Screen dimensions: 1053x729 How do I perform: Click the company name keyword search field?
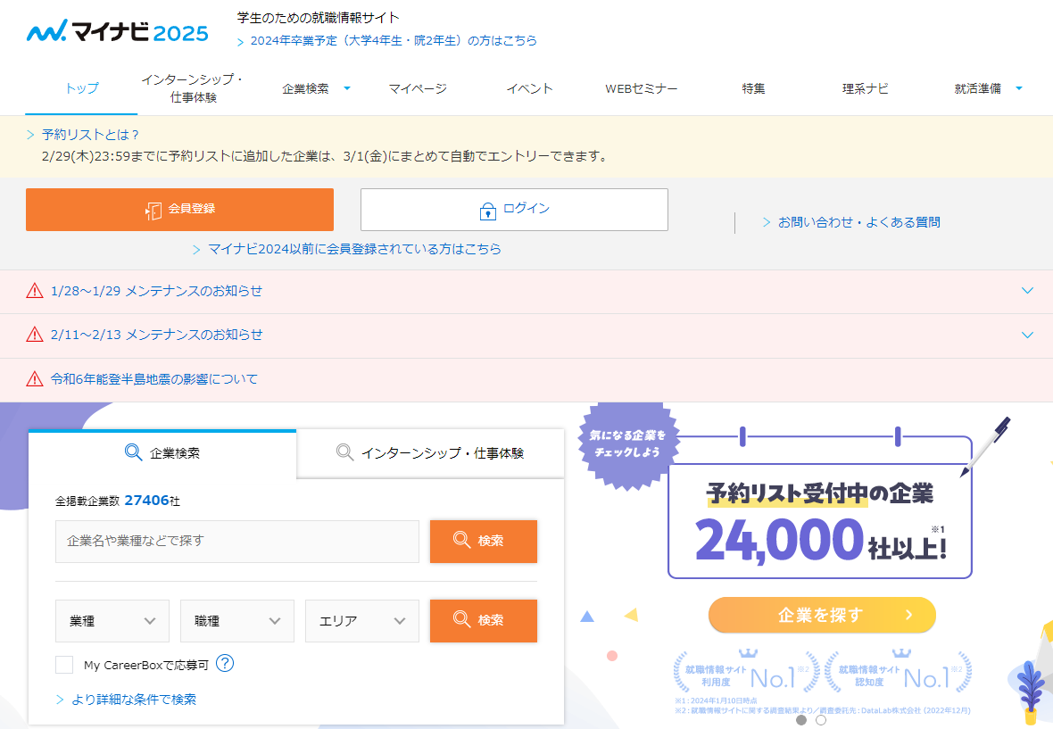point(237,542)
